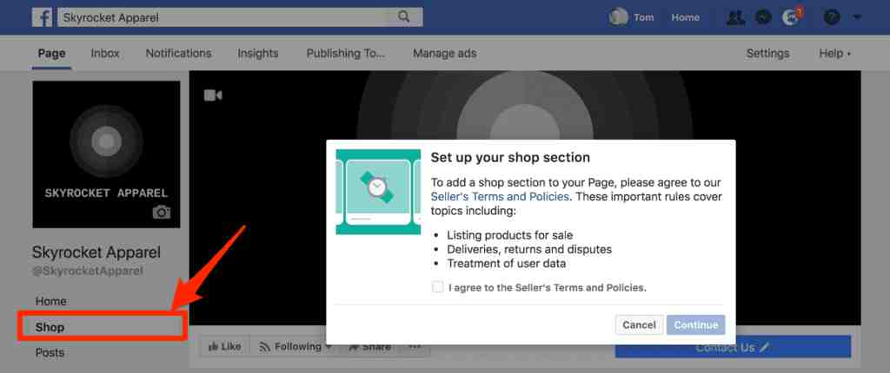This screenshot has width=890, height=373.
Task: Open Seller's Terms and Policies link
Action: (500, 197)
